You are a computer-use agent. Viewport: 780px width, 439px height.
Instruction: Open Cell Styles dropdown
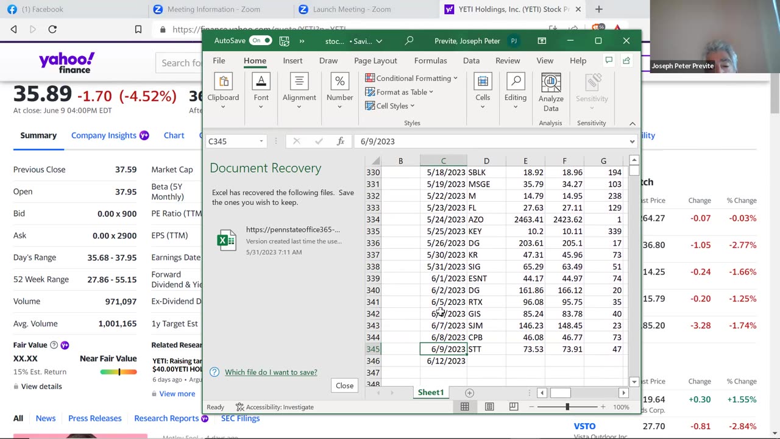[x=390, y=106]
